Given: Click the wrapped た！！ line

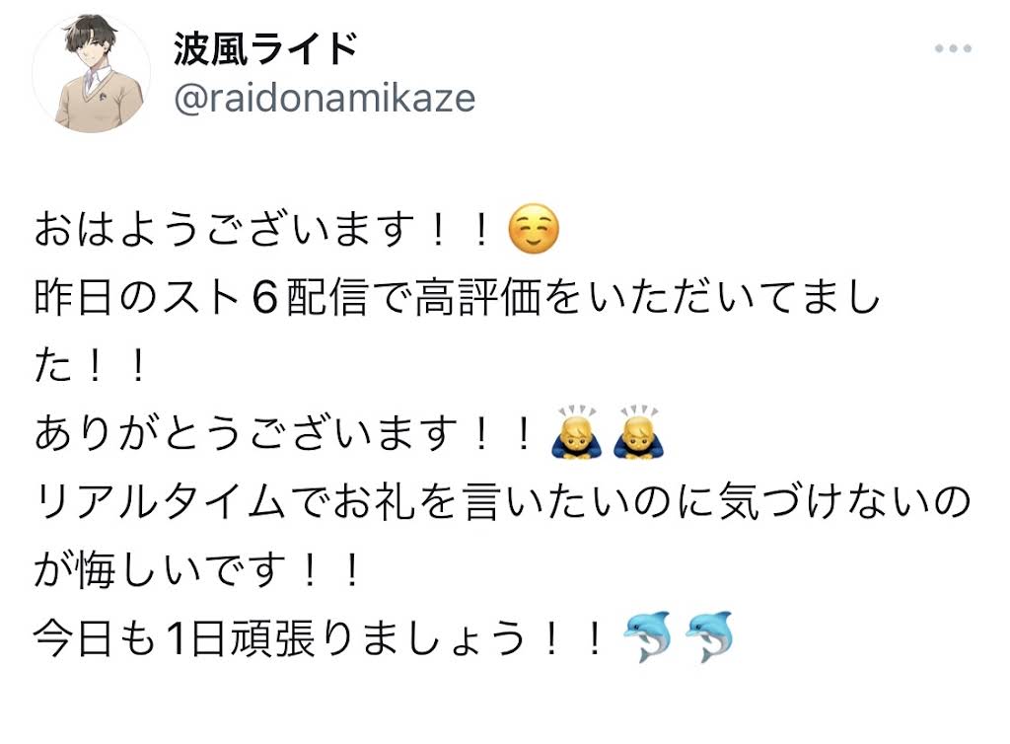Looking at the screenshot, I should pyautogui.click(x=91, y=365).
